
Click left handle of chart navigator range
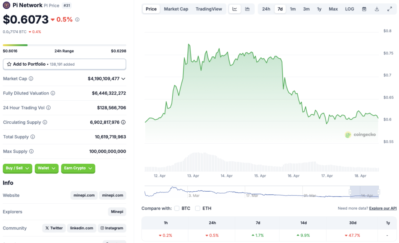[x=350, y=192]
